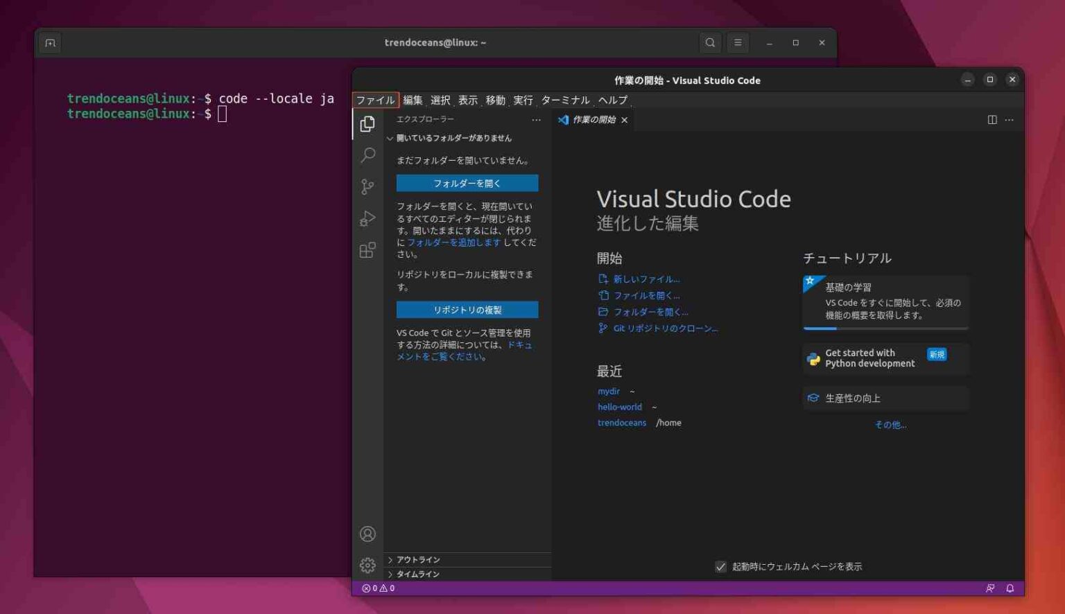Click the errors and warnings indicator
This screenshot has width=1065, height=614.
[377, 588]
